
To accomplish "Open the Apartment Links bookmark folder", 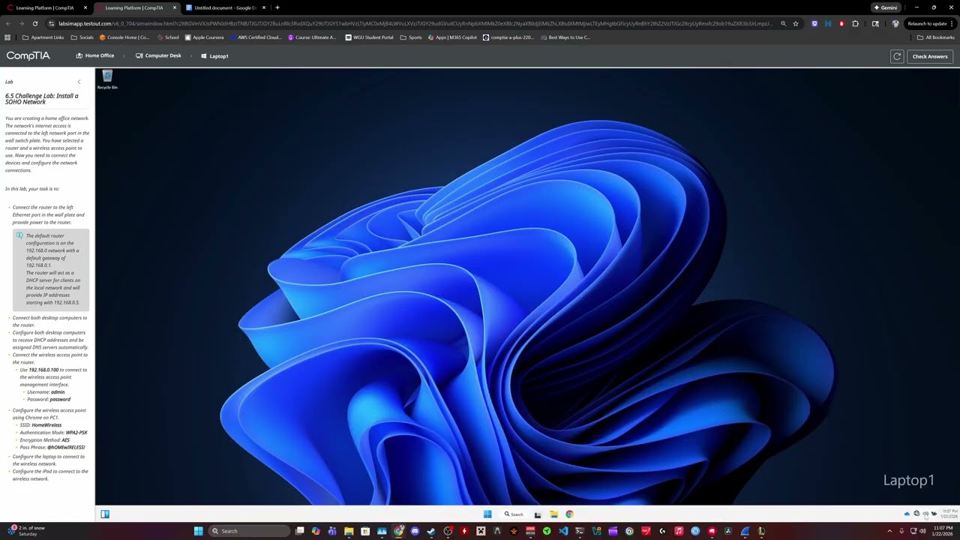I will pos(43,37).
